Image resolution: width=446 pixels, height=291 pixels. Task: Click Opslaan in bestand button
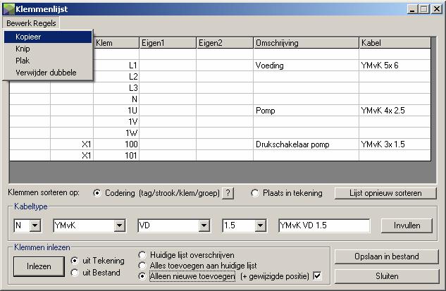387,256
